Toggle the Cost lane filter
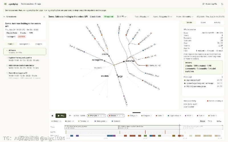 (x=70, y=121)
